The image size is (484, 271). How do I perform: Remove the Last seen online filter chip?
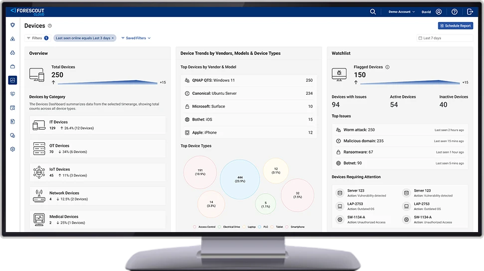pyautogui.click(x=113, y=38)
